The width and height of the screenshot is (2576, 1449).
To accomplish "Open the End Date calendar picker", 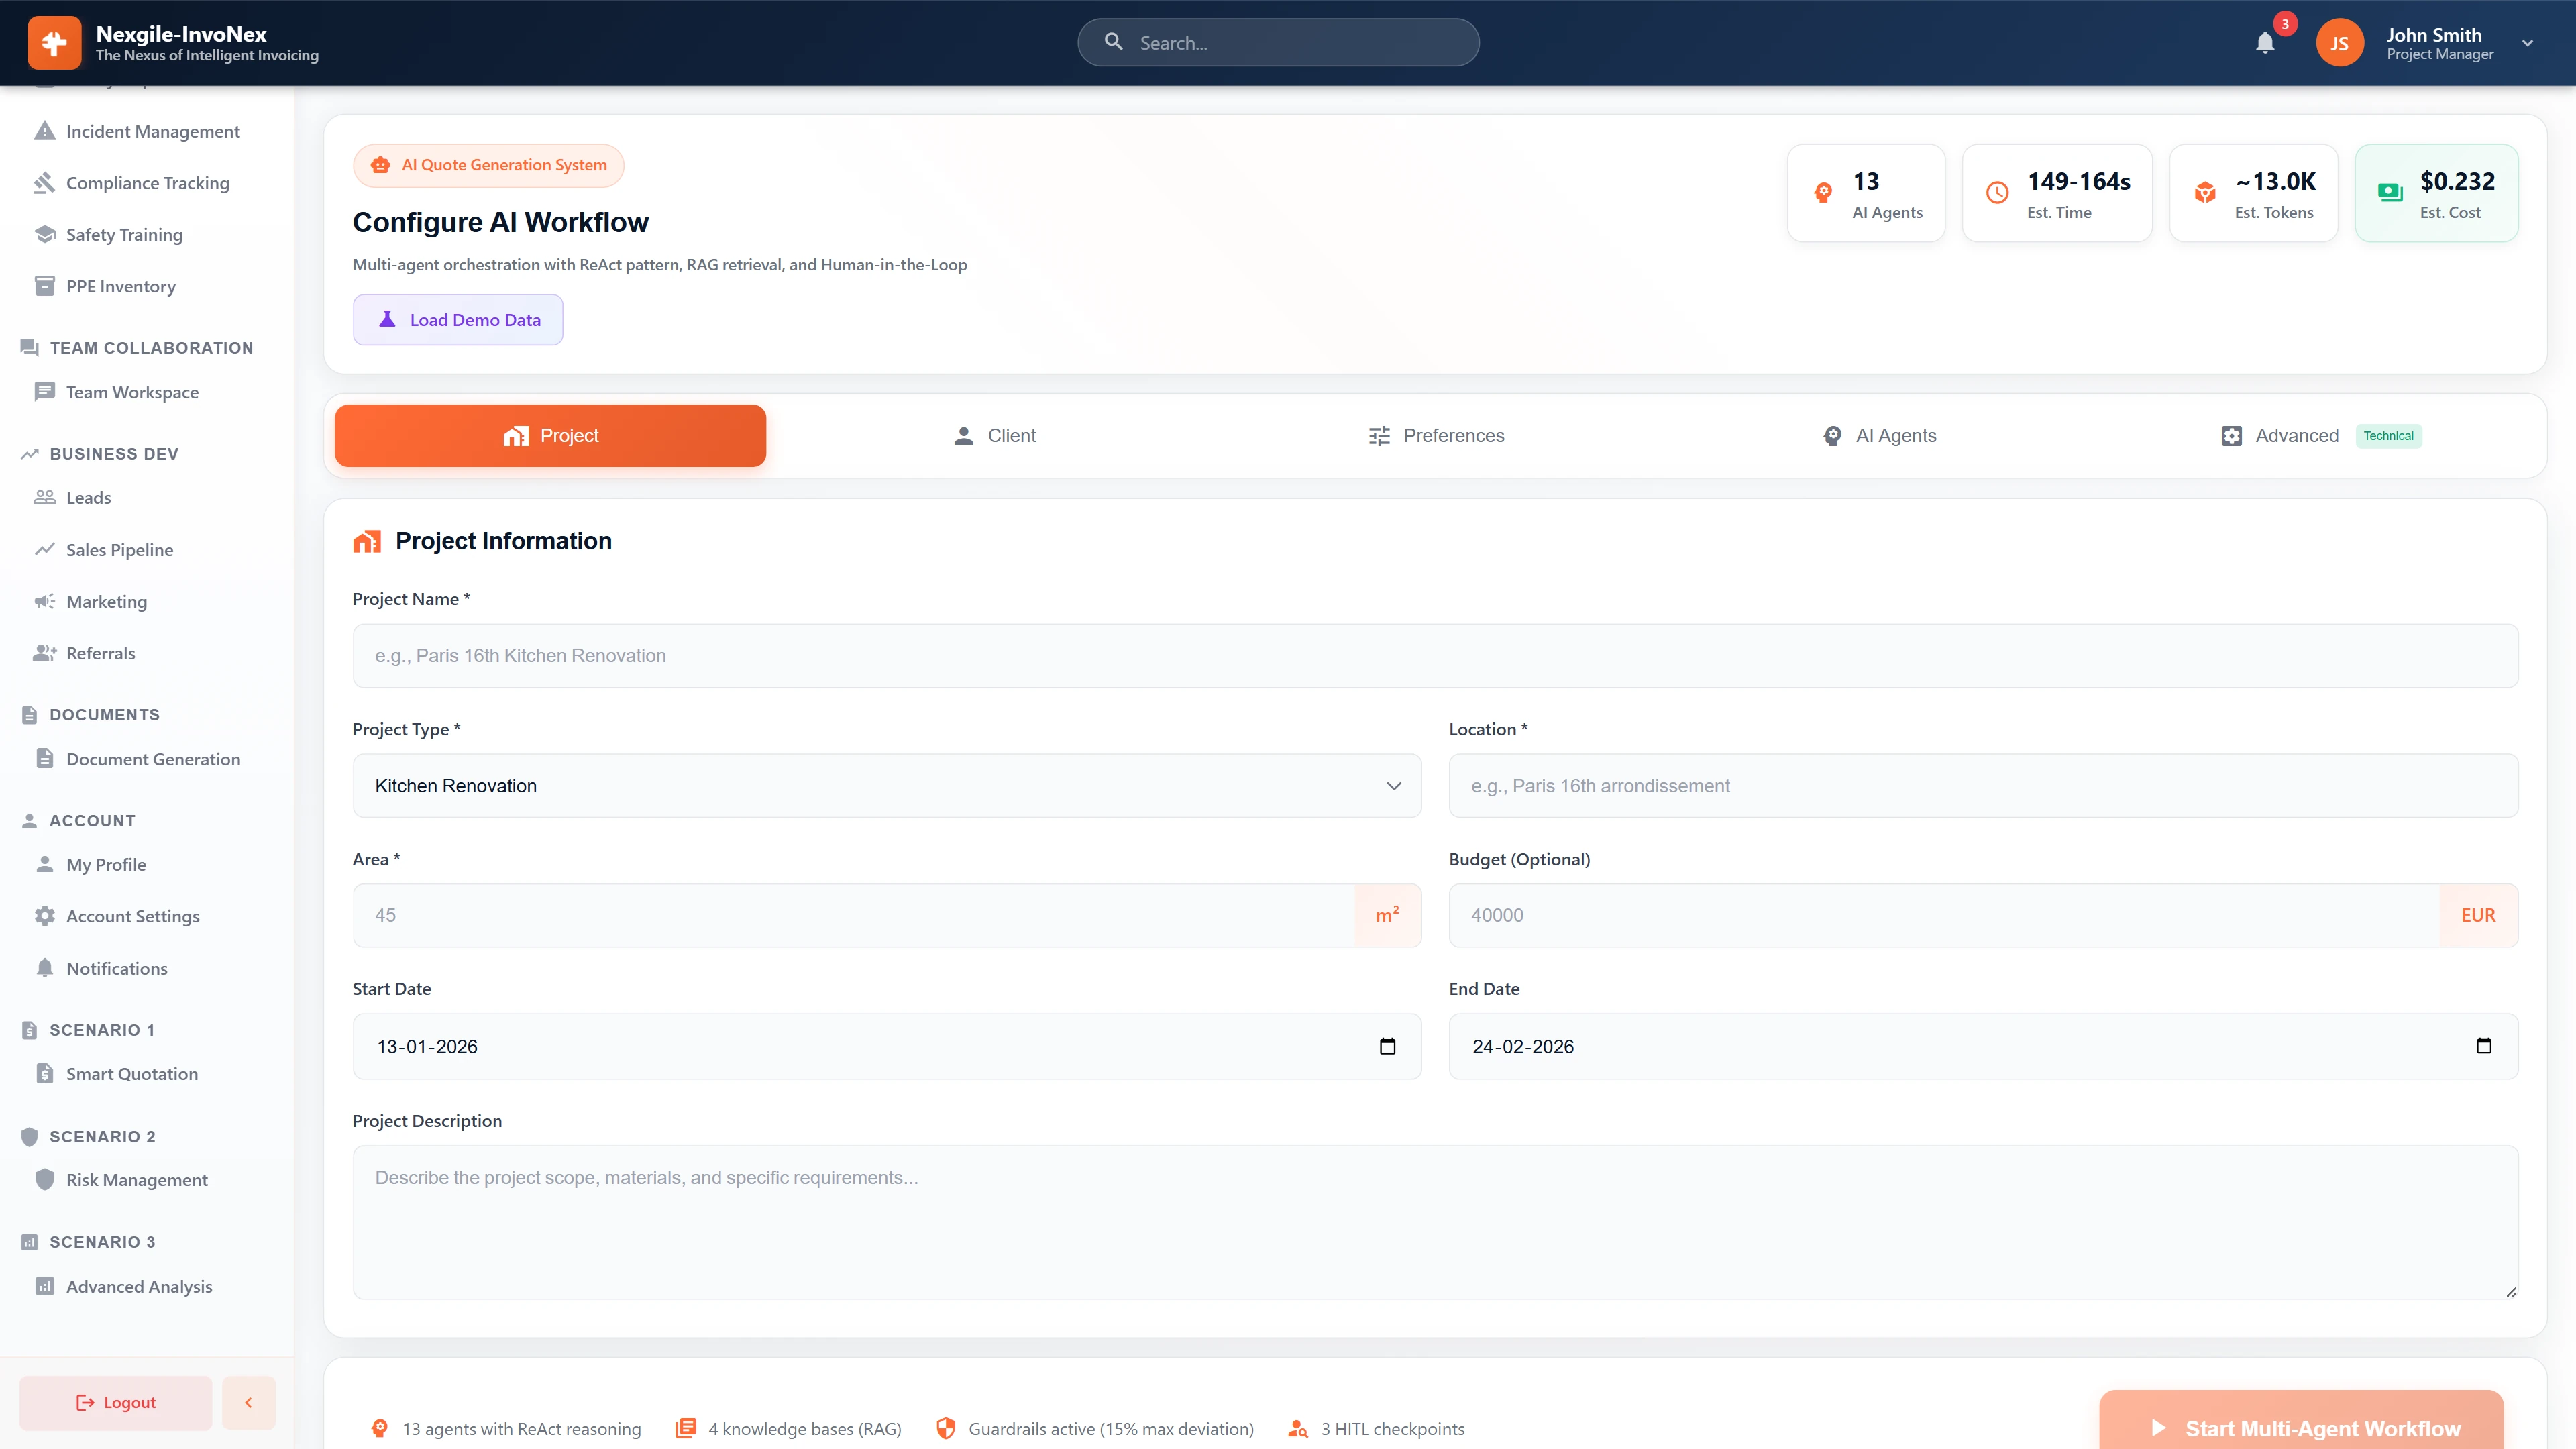I will [2484, 1046].
